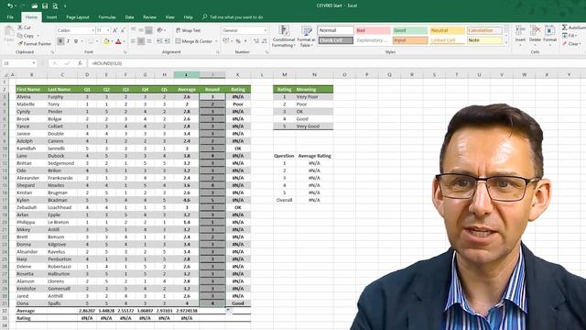The image size is (586, 330).
Task: Open the Font group dialog launcher
Action: (125, 52)
